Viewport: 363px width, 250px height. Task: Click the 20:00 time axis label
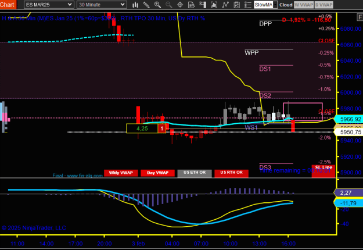click(x=105, y=244)
